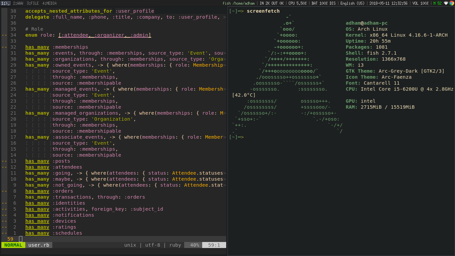455x256 pixels.
Task: Click the user.rb filename in statusline
Action: coord(39,245)
